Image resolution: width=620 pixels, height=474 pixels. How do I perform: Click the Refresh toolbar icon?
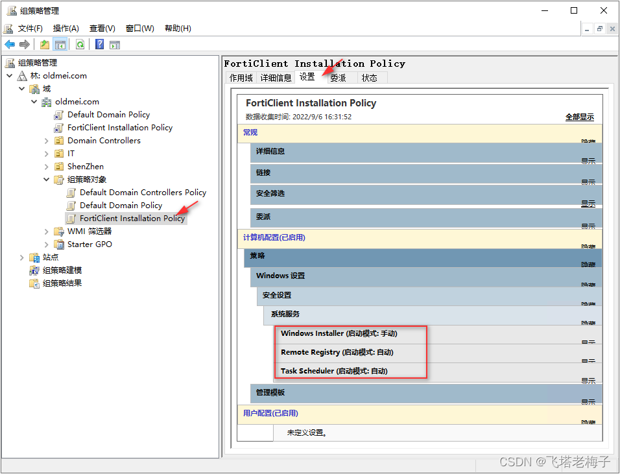coord(80,45)
